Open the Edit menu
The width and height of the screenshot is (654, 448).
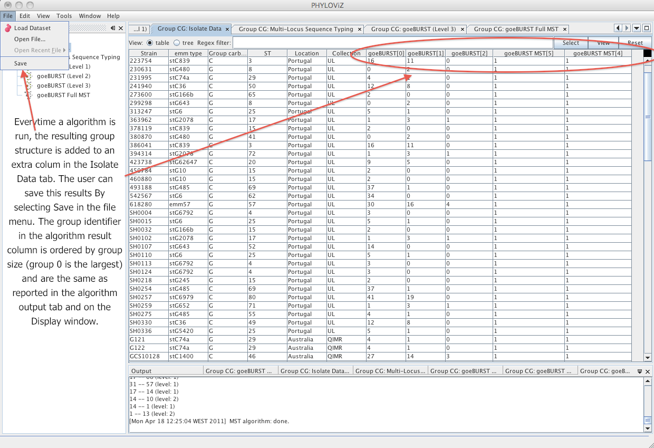[x=25, y=16]
